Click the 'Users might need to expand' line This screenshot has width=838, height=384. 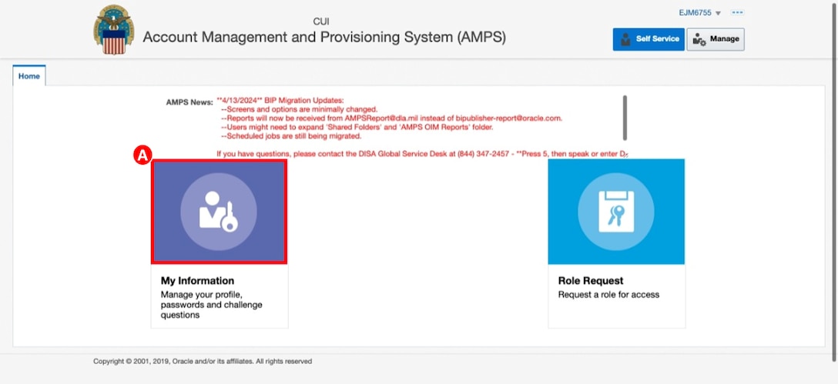(x=357, y=127)
